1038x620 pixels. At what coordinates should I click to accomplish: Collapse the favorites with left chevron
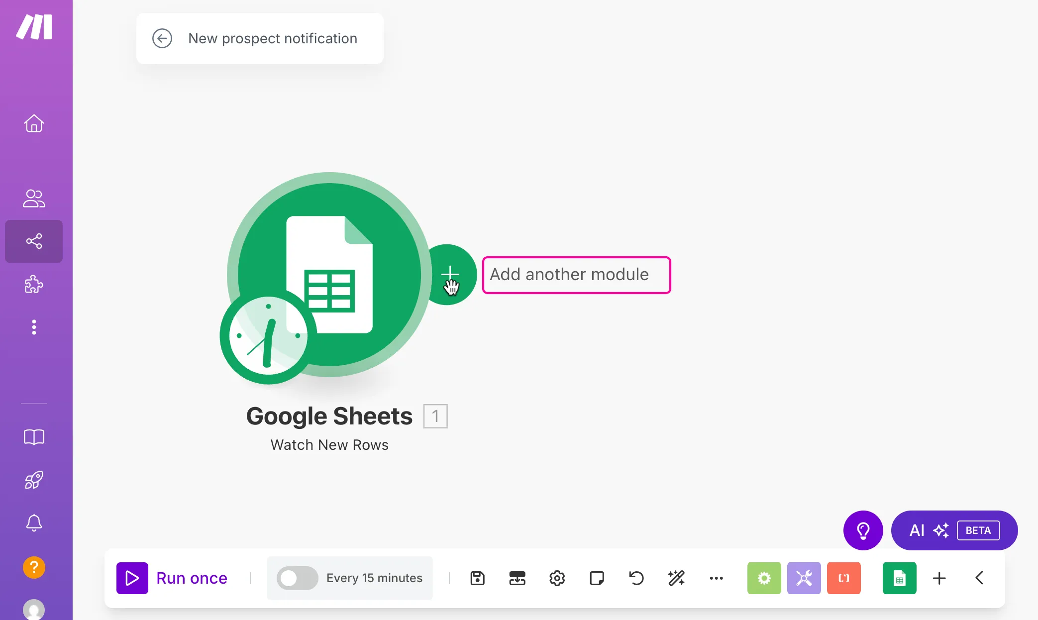point(979,578)
